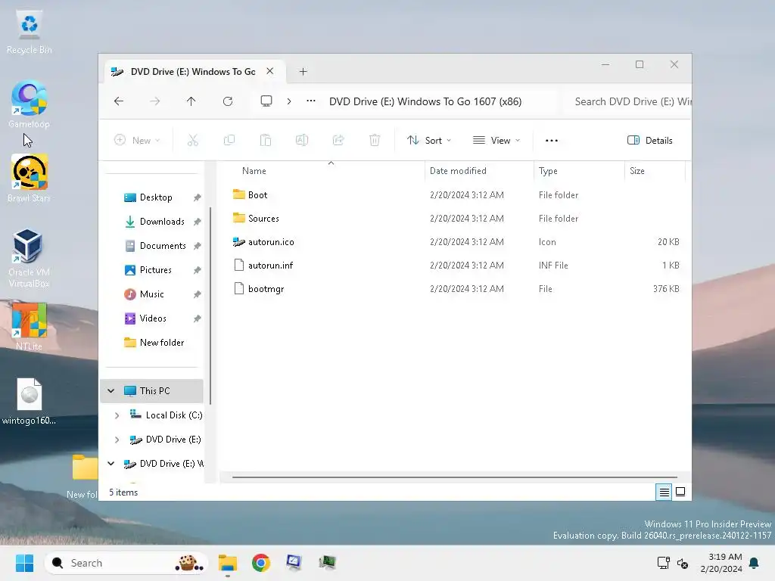The image size is (775, 581).
Task: Select the wintogo160 ISO desktop file
Action: click(x=30, y=402)
